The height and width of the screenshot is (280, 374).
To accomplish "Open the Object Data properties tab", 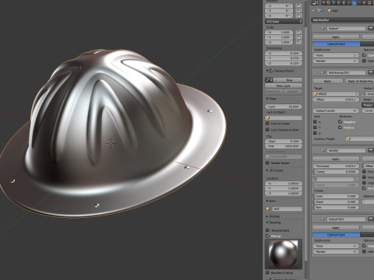I will 360,3.
